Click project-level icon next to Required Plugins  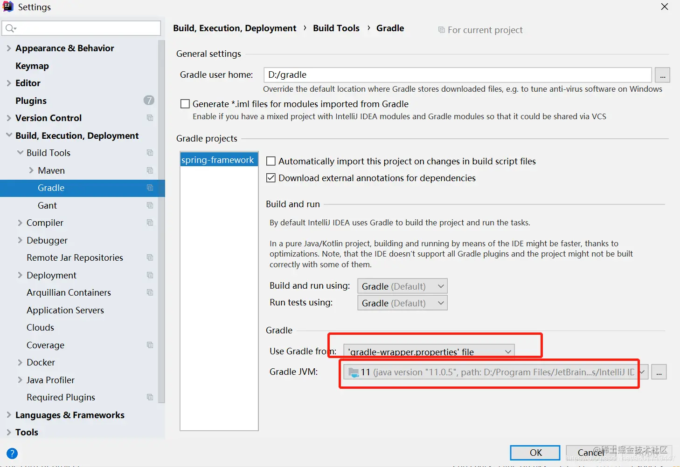coord(150,397)
